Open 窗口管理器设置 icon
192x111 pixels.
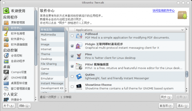(x=6, y=89)
